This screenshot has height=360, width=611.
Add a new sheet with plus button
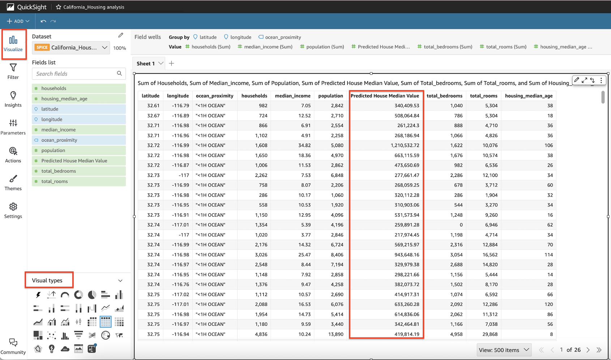click(172, 63)
